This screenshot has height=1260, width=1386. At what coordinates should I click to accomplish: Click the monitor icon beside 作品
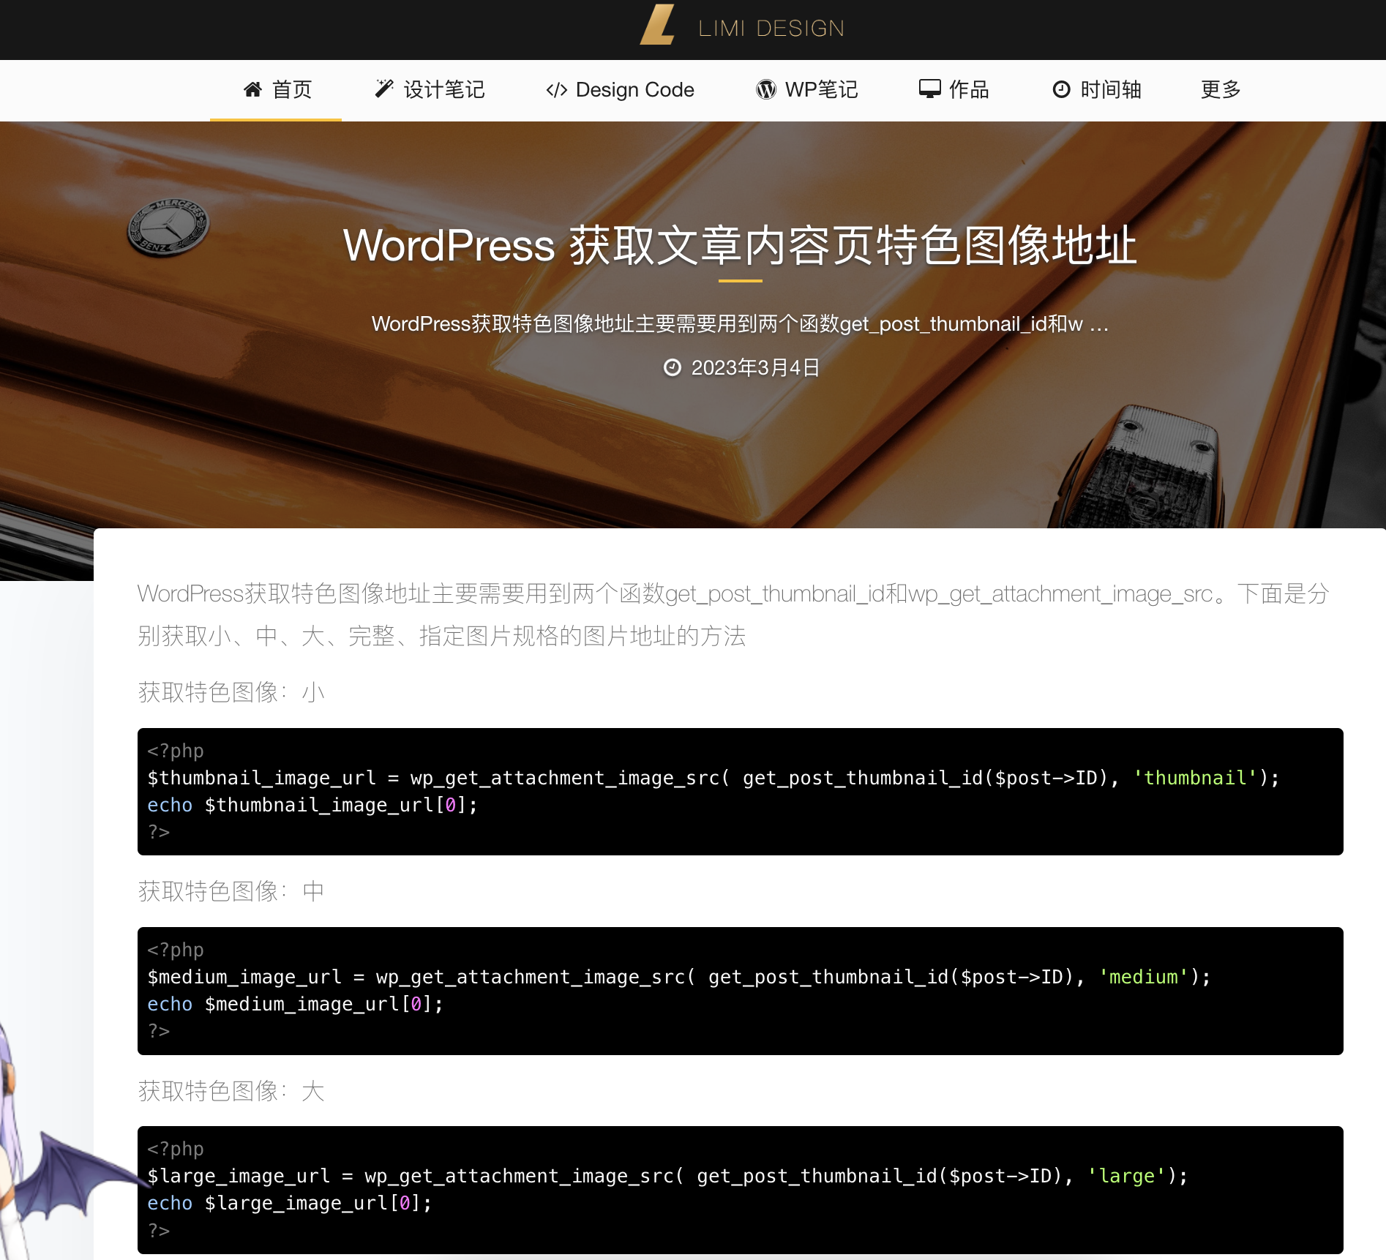point(930,89)
